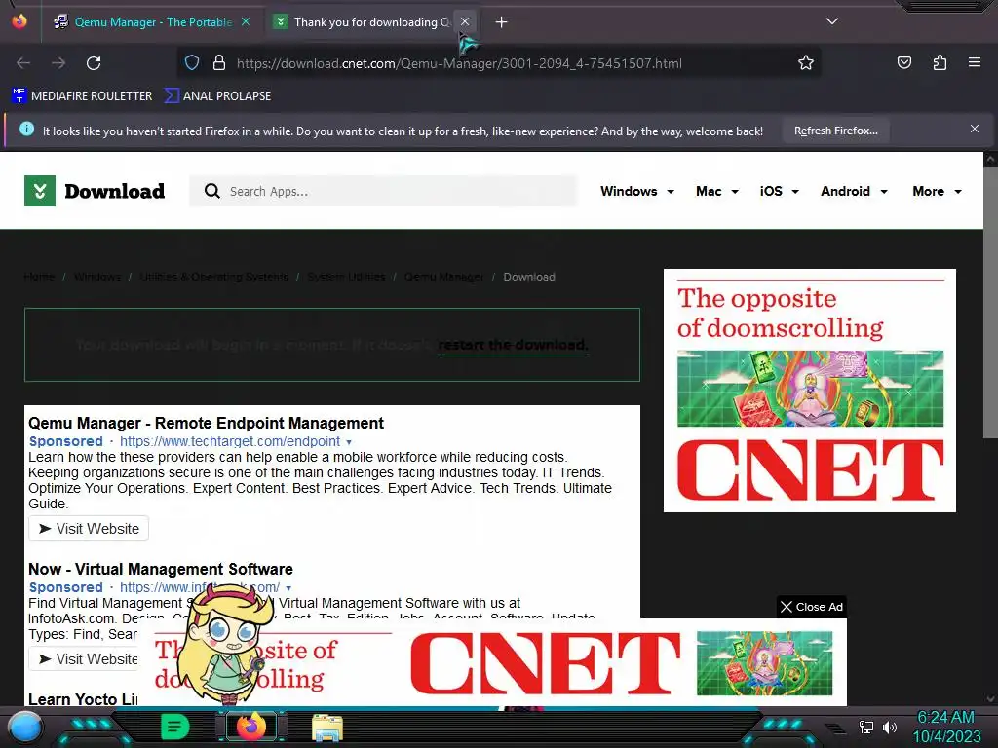The height and width of the screenshot is (748, 998).
Task: Click the notification info icon
Action: tap(26, 130)
